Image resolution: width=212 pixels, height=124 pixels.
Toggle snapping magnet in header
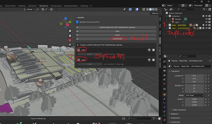click(x=43, y=9)
